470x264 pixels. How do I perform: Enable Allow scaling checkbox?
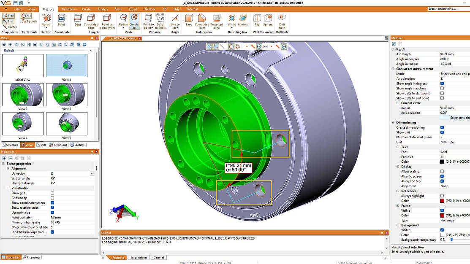(x=442, y=171)
